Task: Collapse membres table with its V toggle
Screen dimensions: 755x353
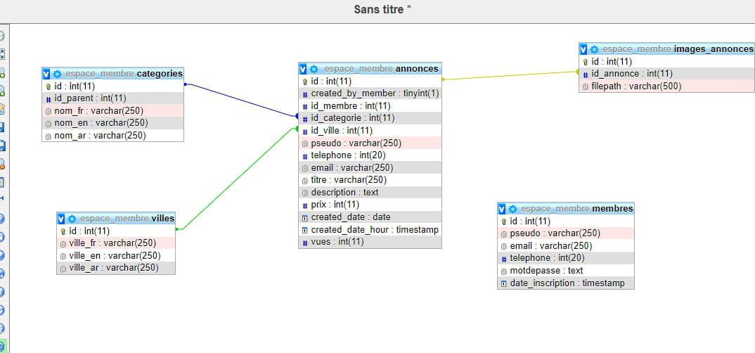Action: [502, 209]
